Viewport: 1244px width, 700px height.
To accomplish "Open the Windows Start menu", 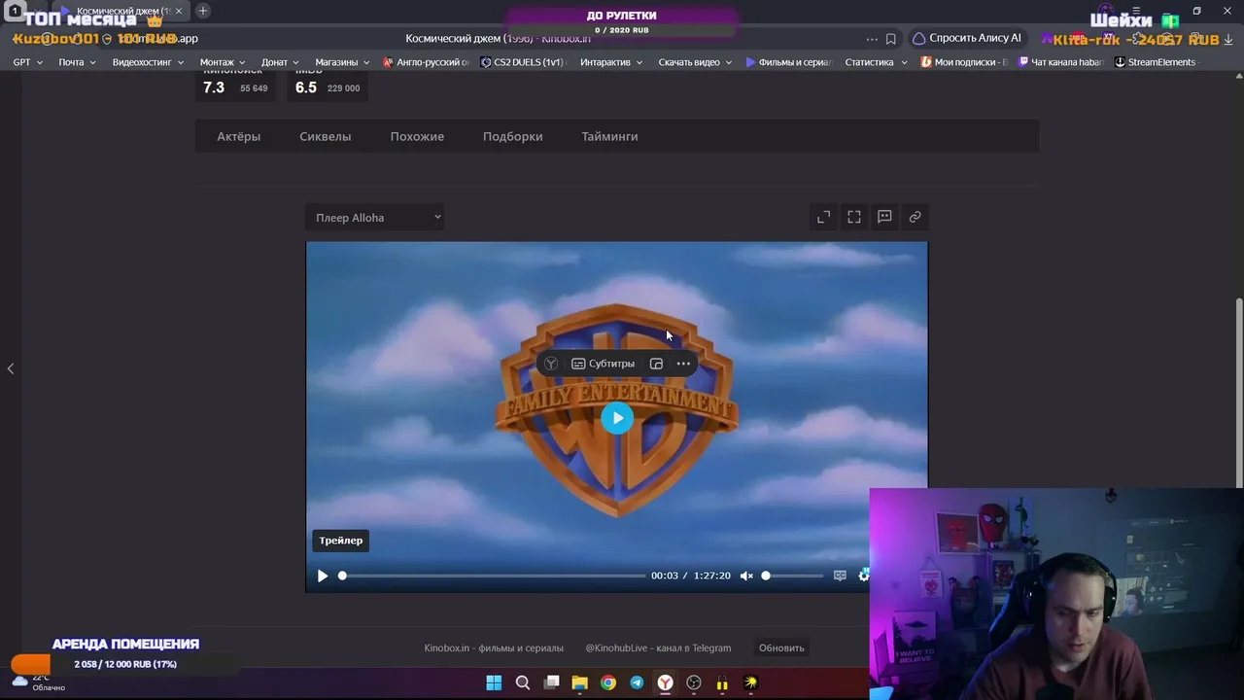I will coord(494,682).
